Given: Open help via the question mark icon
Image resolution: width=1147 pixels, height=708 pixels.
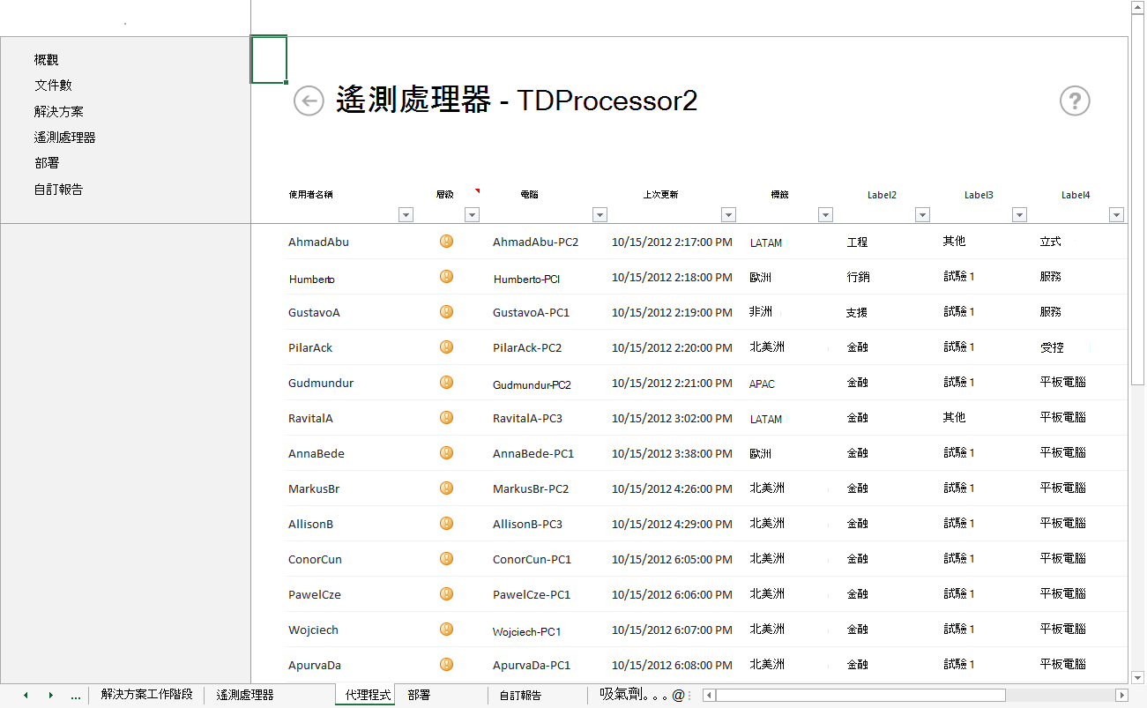Looking at the screenshot, I should 1075,101.
